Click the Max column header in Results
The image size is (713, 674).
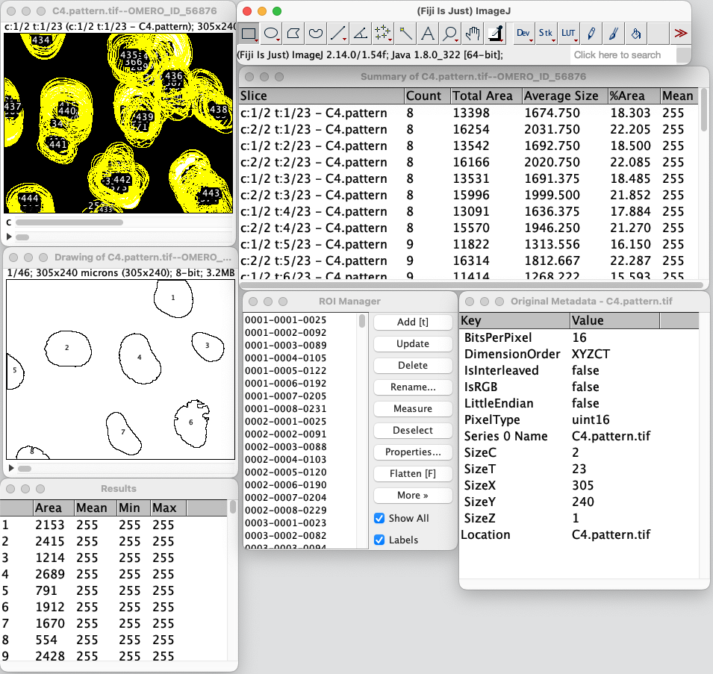168,508
